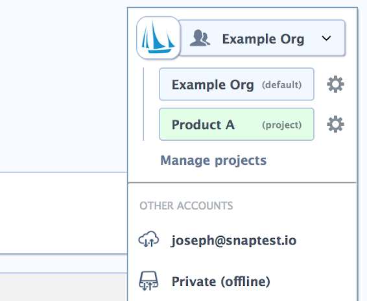Click the (default) label on Example Org

[x=281, y=85]
